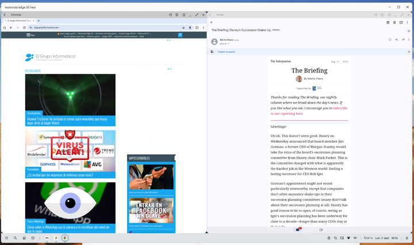Toggle sound mute icon in taskbar
The image size is (414, 245).
coord(355,238)
